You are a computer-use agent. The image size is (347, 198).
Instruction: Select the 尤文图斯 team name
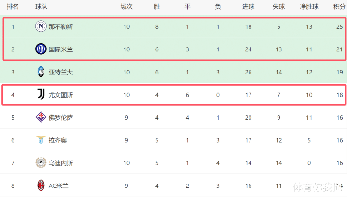coord(61,95)
